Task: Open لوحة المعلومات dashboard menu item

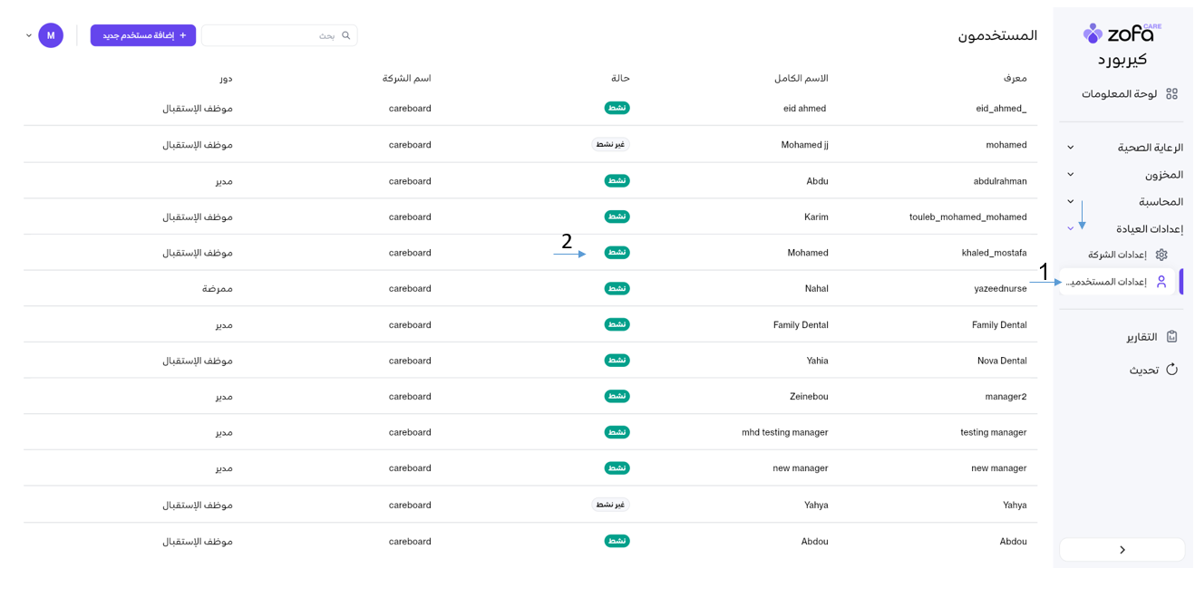Action: click(x=1119, y=93)
